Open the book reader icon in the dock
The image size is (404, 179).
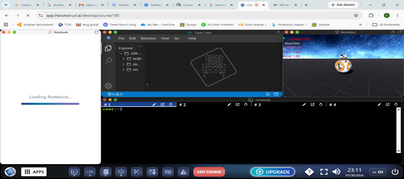click(168, 172)
